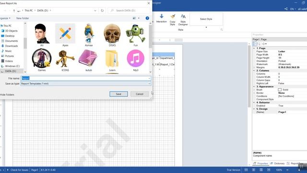Image resolution: width=307 pixels, height=173 pixels.
Task: Open the File name dropdown arrow
Action: (149, 78)
